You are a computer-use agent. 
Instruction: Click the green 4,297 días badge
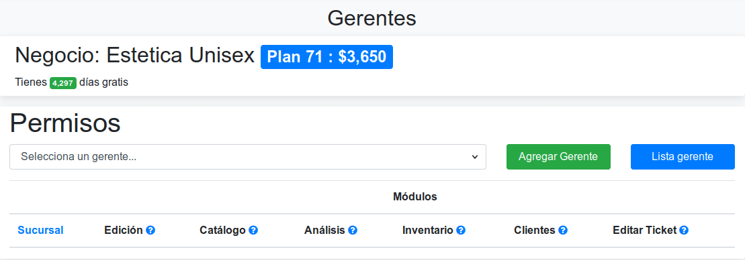pos(62,83)
